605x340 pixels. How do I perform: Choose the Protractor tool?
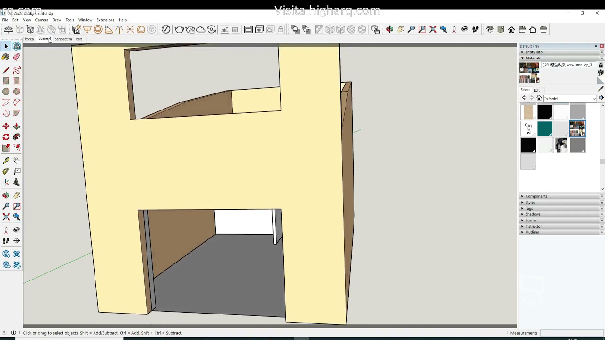pyautogui.click(x=6, y=171)
